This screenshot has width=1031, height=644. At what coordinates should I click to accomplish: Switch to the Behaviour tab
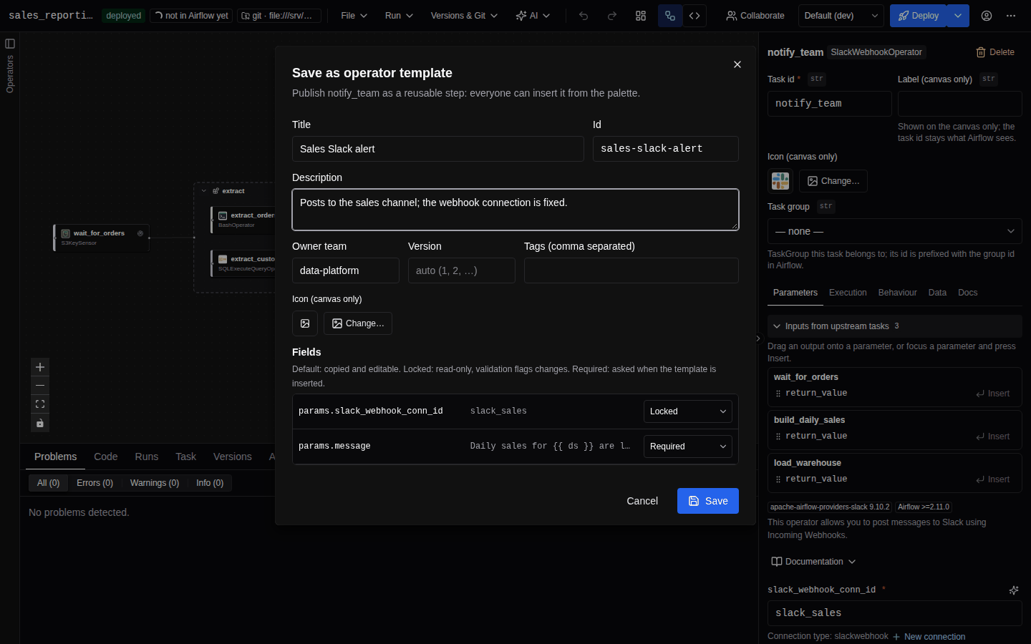[897, 293]
